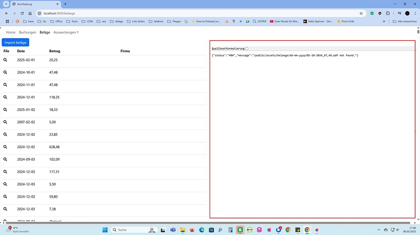
Task: Click the magnifier for 117,31 row
Action: point(5,172)
